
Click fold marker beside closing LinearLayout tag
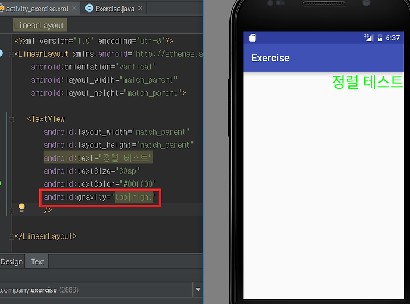pos(11,237)
